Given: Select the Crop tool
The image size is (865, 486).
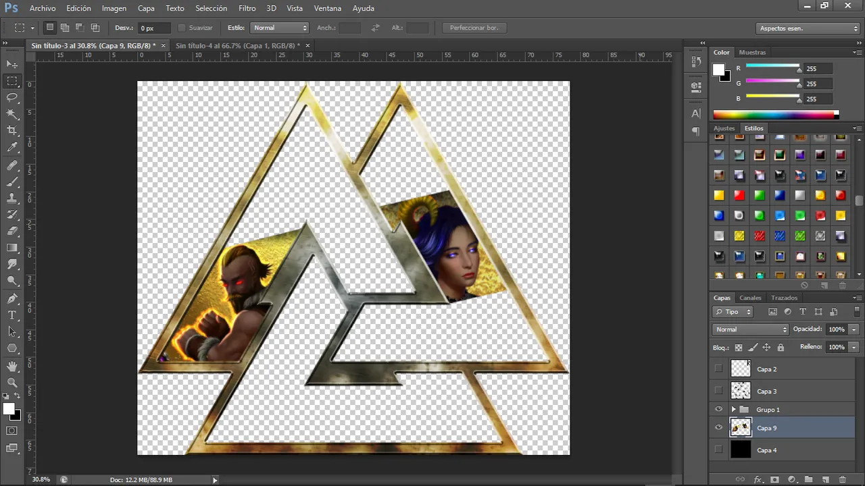Looking at the screenshot, I should pos(12,130).
